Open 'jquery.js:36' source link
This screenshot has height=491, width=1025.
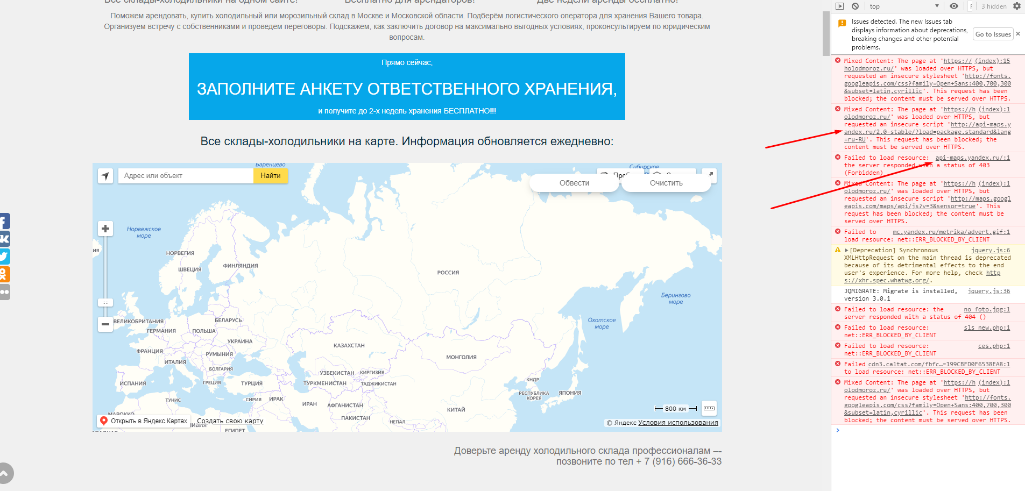pos(989,291)
